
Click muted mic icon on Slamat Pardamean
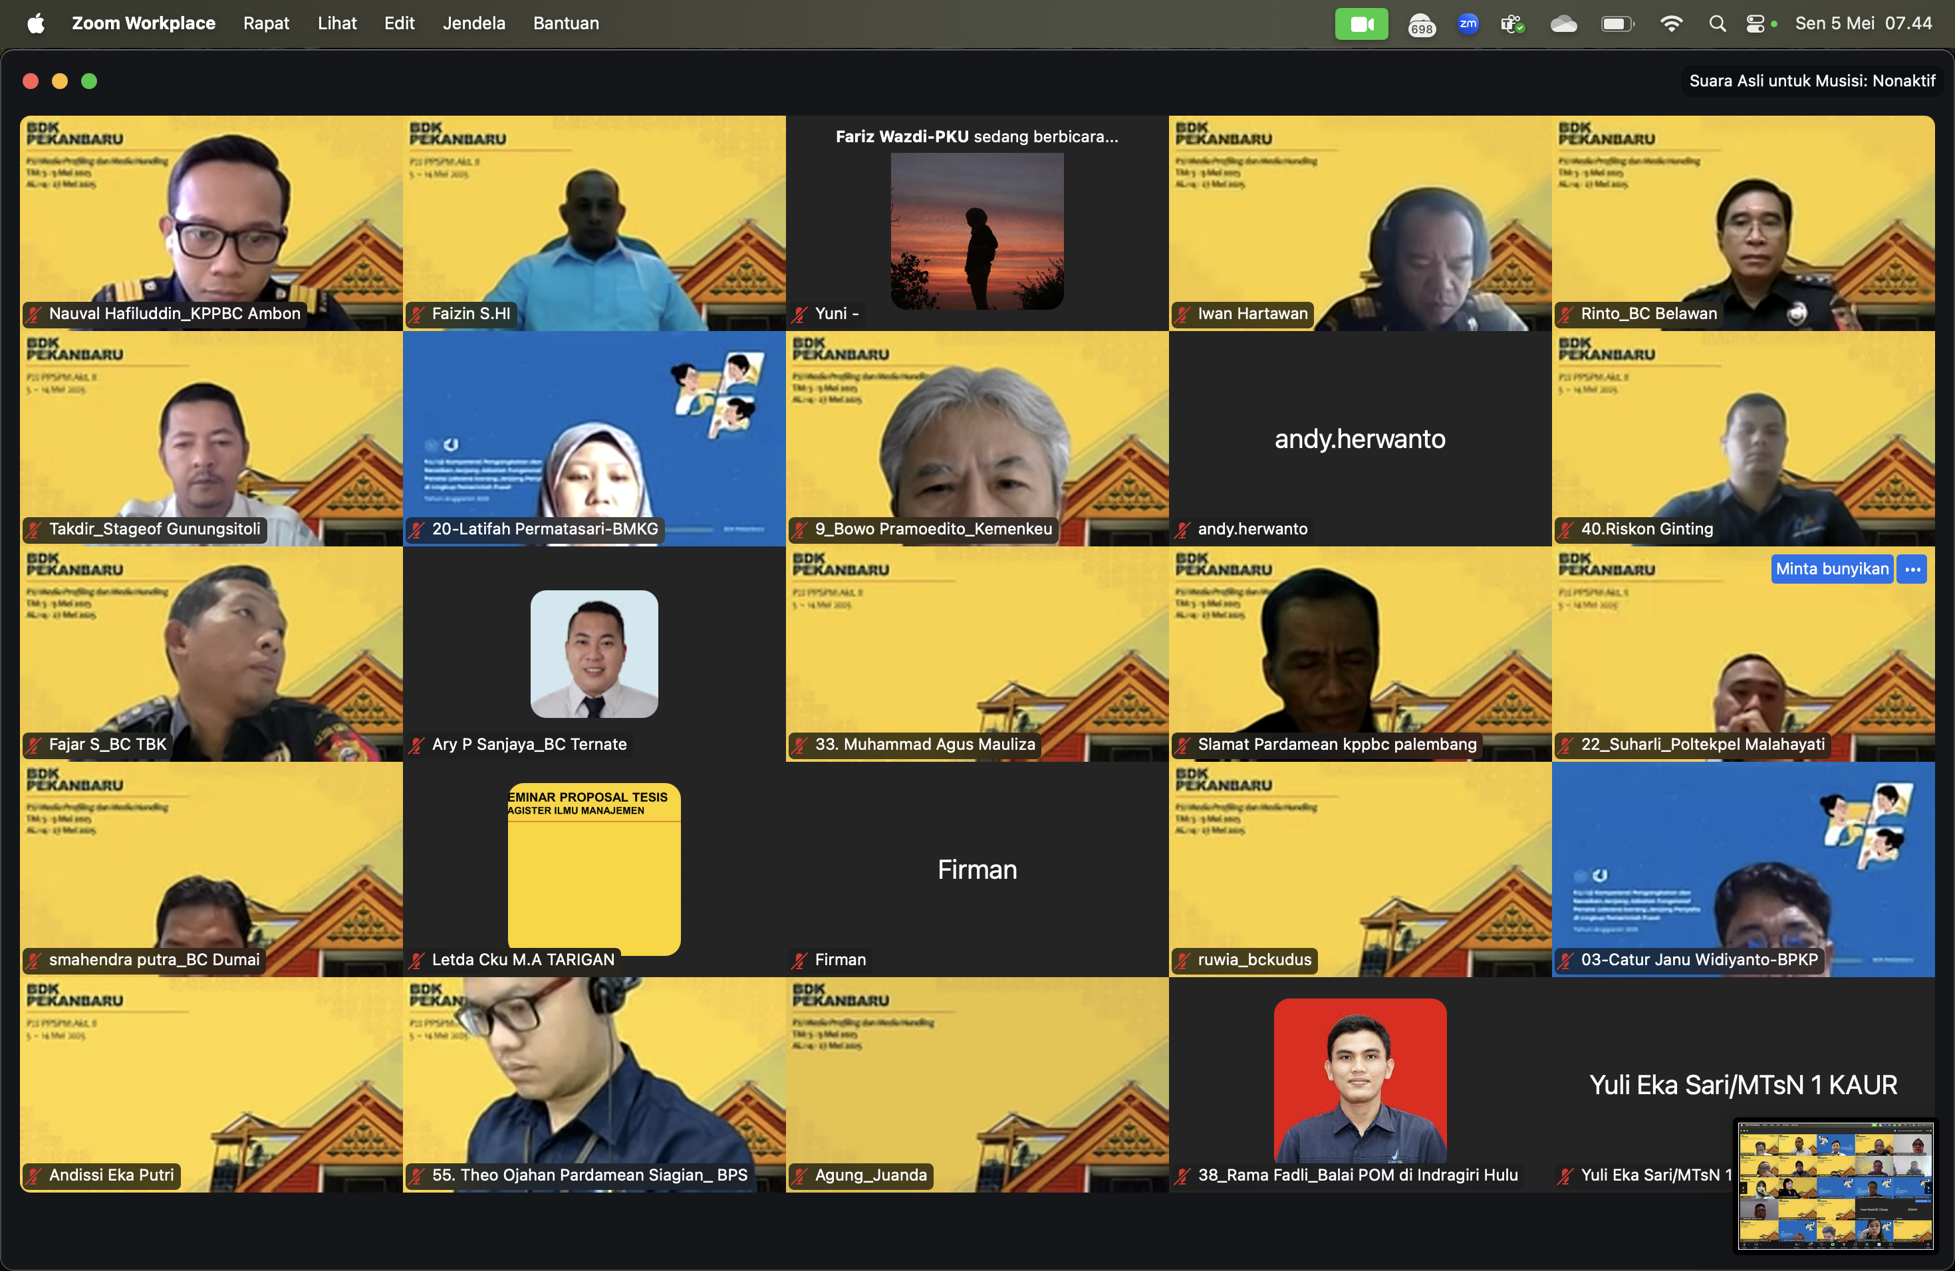1183,745
